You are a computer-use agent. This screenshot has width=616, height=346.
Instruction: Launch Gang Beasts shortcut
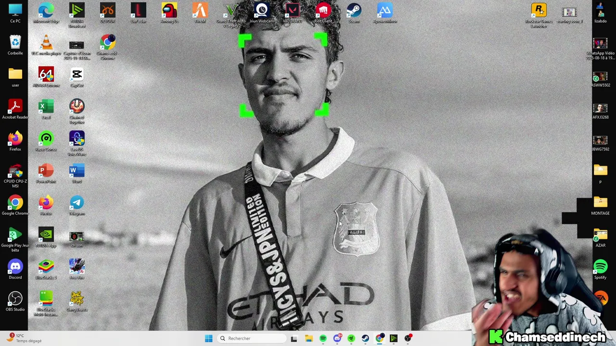pyautogui.click(x=77, y=301)
